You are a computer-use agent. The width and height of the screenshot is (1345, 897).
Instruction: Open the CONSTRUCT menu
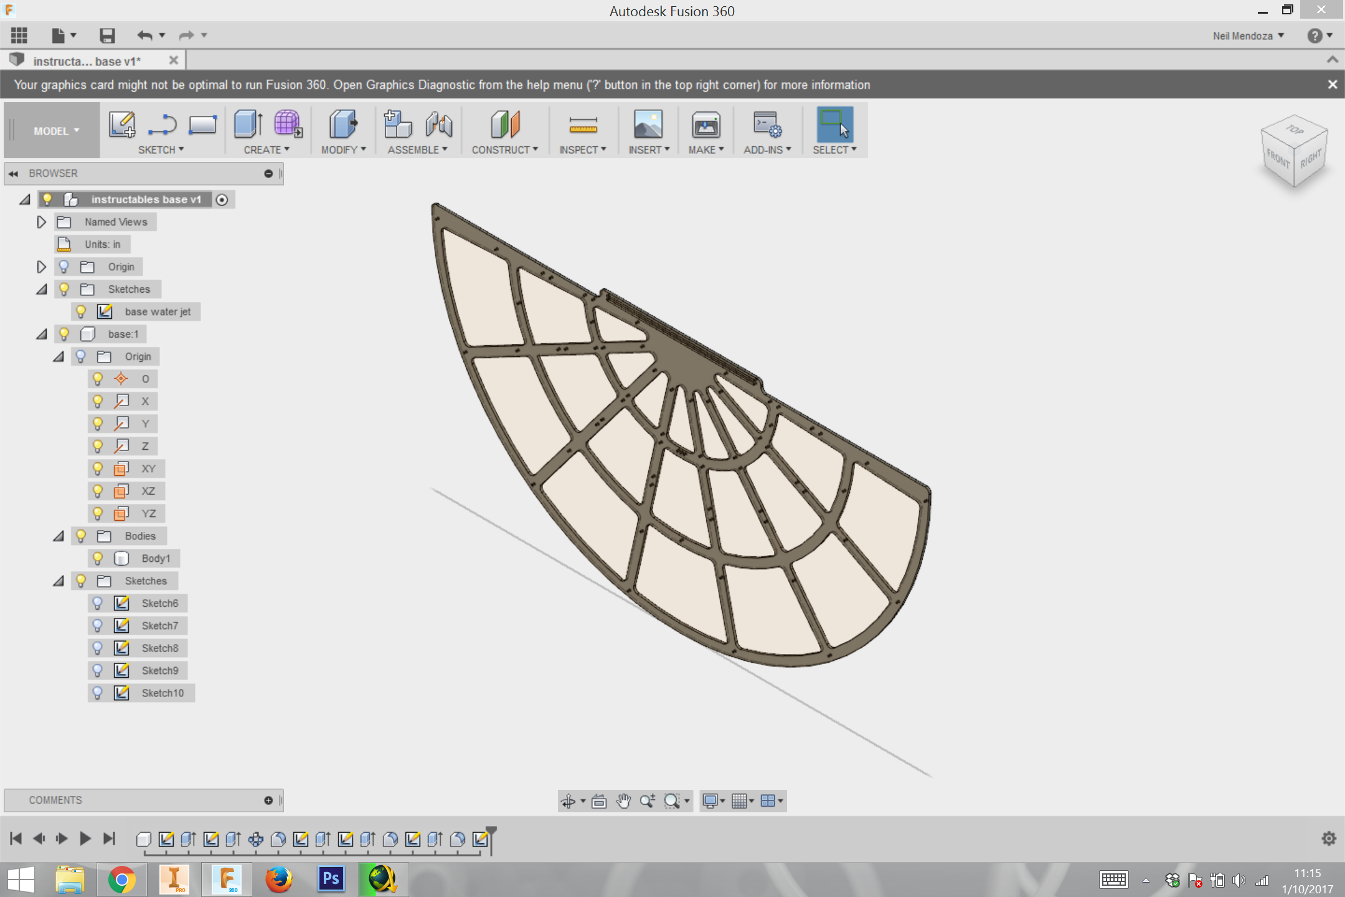pyautogui.click(x=504, y=149)
